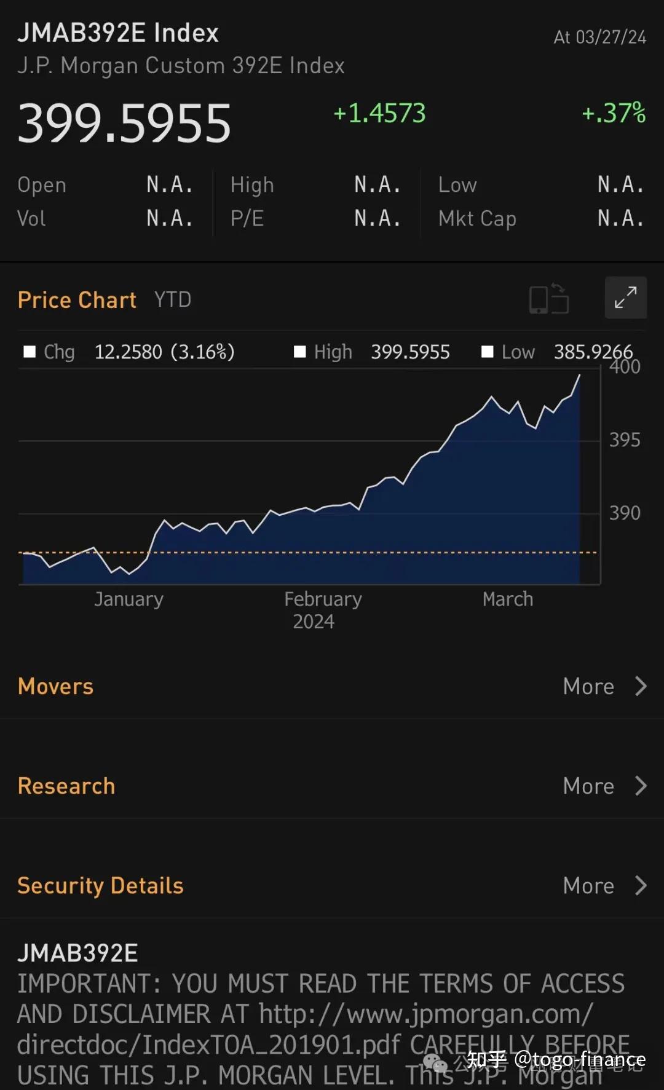Tap the Mkt Cap field label
This screenshot has width=664, height=1090.
pos(477,219)
